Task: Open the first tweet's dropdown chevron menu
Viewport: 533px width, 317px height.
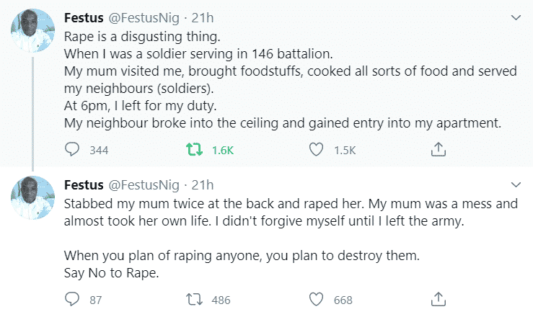Action: pos(515,17)
